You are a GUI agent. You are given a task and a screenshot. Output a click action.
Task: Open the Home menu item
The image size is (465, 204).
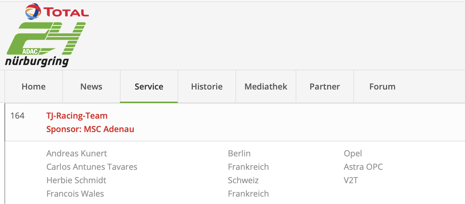[34, 87]
